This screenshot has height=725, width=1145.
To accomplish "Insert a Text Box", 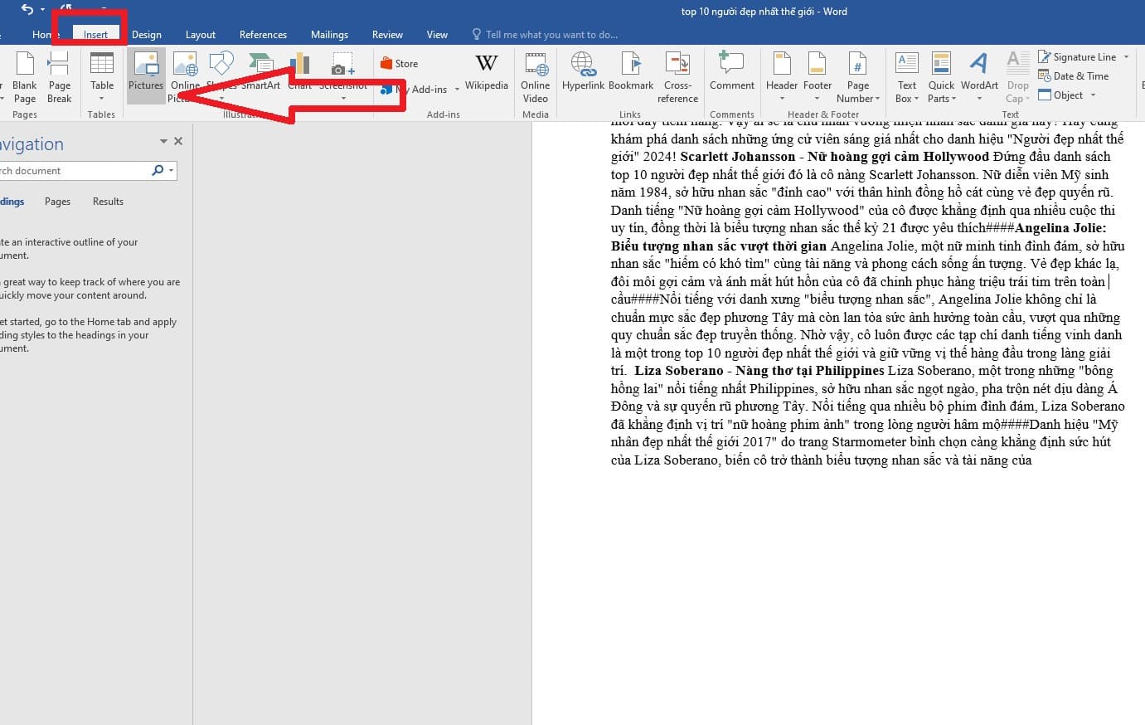I will (x=907, y=77).
